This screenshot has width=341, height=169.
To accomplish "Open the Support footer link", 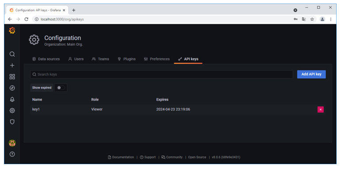I will [x=148, y=157].
